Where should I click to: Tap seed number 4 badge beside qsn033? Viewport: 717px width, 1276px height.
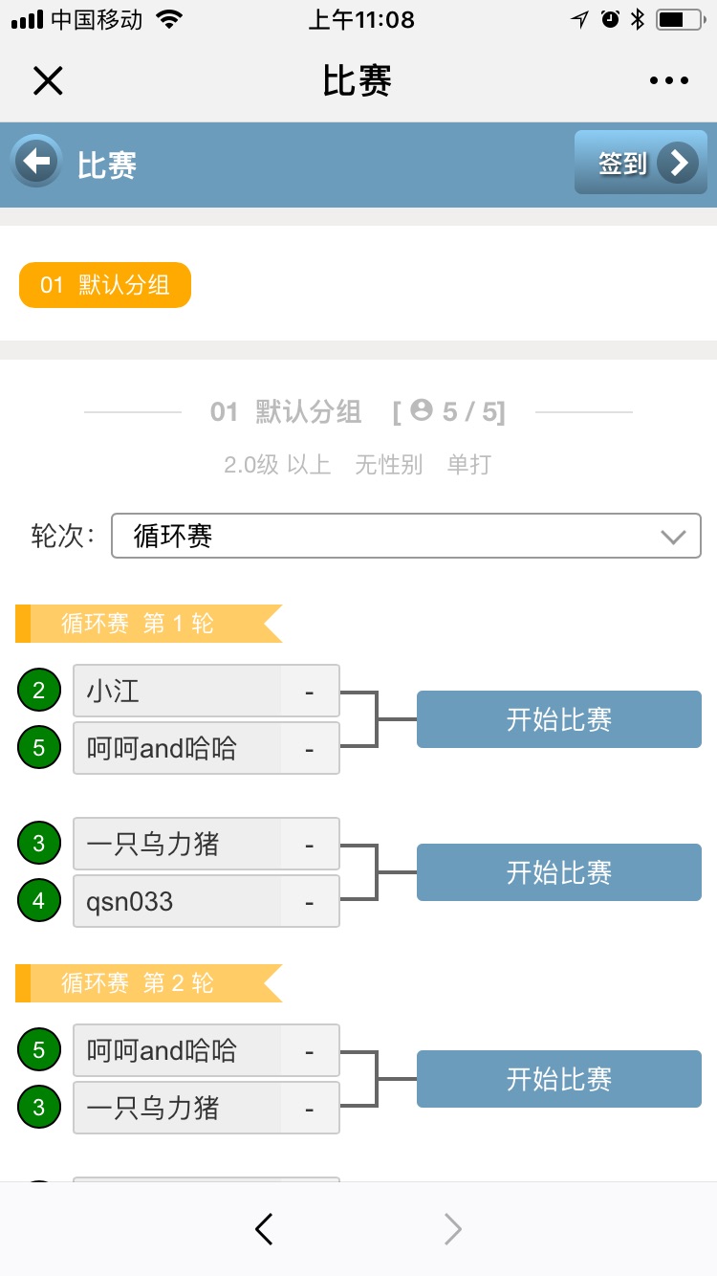click(x=38, y=901)
